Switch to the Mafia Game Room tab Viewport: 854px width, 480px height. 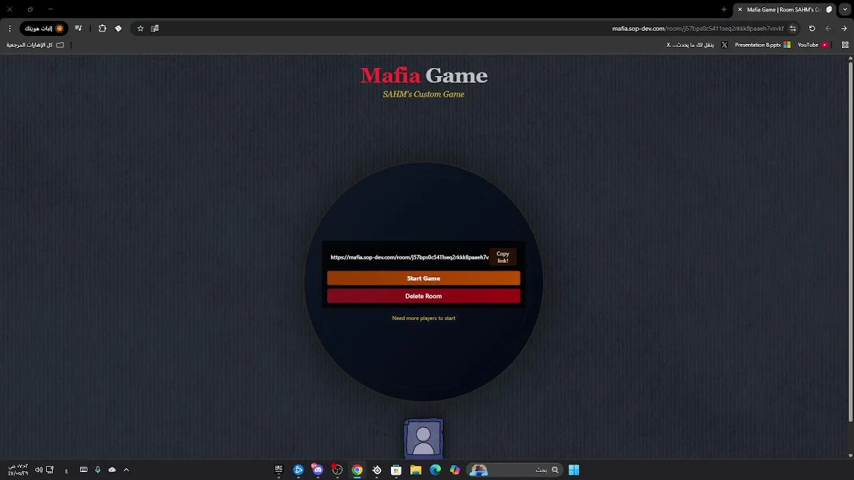(784, 9)
